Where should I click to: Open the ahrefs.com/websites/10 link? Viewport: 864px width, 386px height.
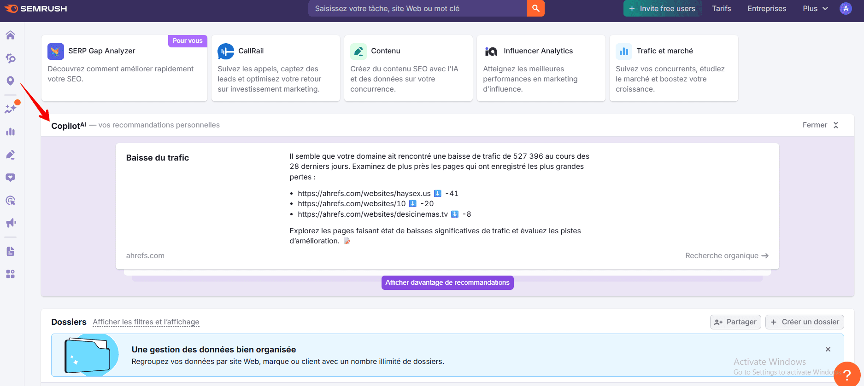352,204
